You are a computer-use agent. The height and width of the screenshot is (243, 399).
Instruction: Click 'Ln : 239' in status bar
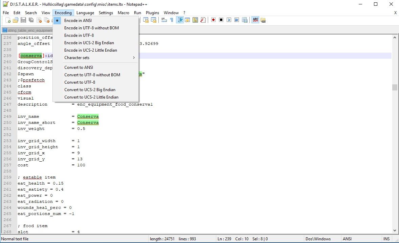pyautogui.click(x=224, y=239)
